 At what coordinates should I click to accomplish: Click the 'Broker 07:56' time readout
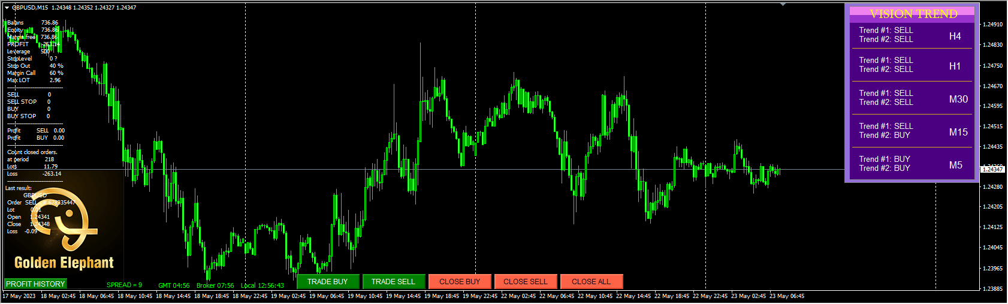pos(215,285)
